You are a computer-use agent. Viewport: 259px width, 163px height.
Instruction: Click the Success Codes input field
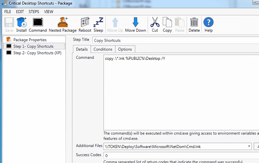181,155
